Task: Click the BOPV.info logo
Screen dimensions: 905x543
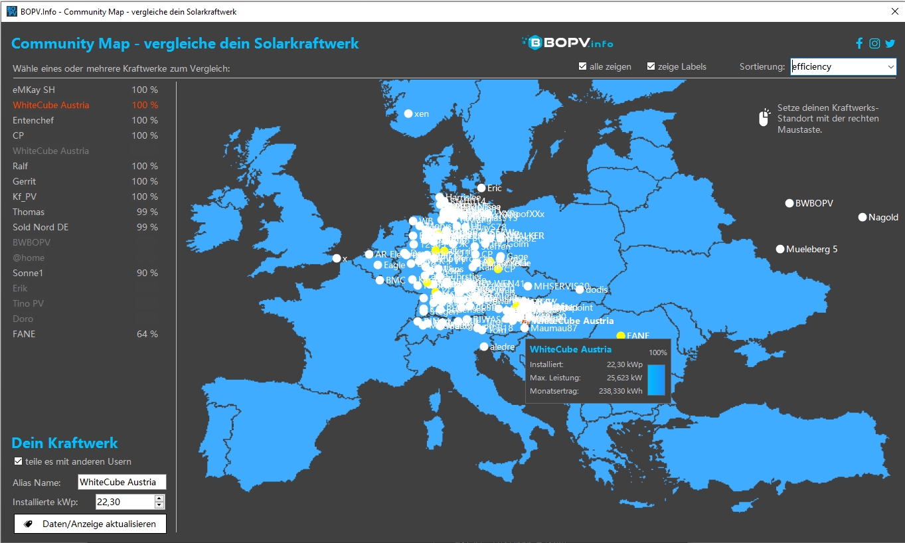Action: tap(566, 43)
